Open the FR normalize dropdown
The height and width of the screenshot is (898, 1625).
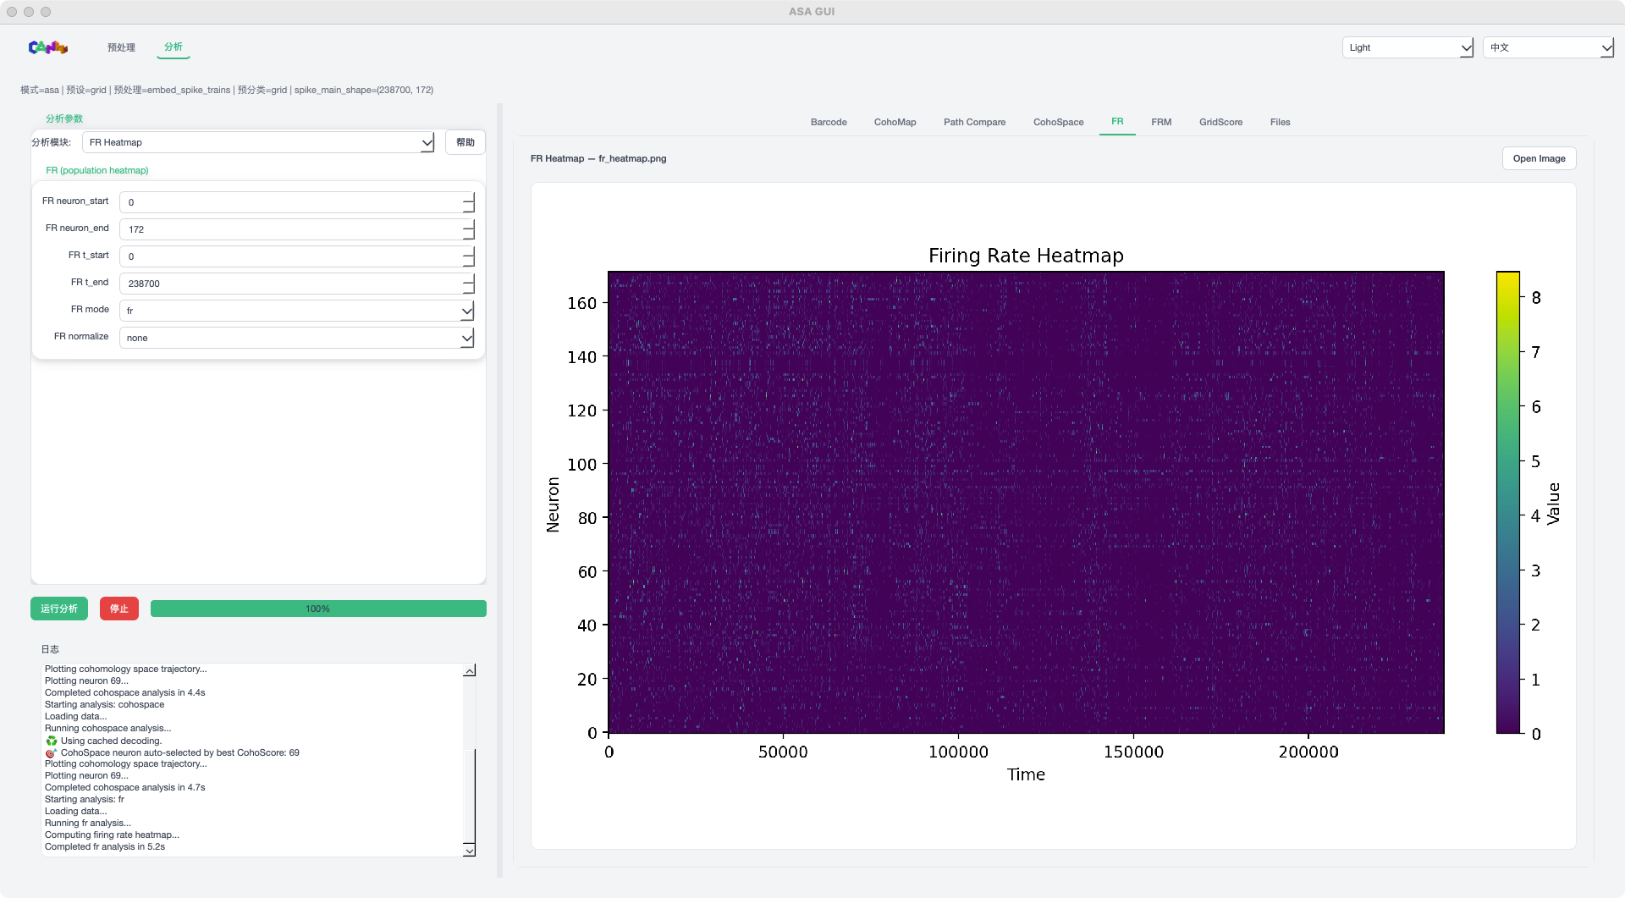[296, 338]
